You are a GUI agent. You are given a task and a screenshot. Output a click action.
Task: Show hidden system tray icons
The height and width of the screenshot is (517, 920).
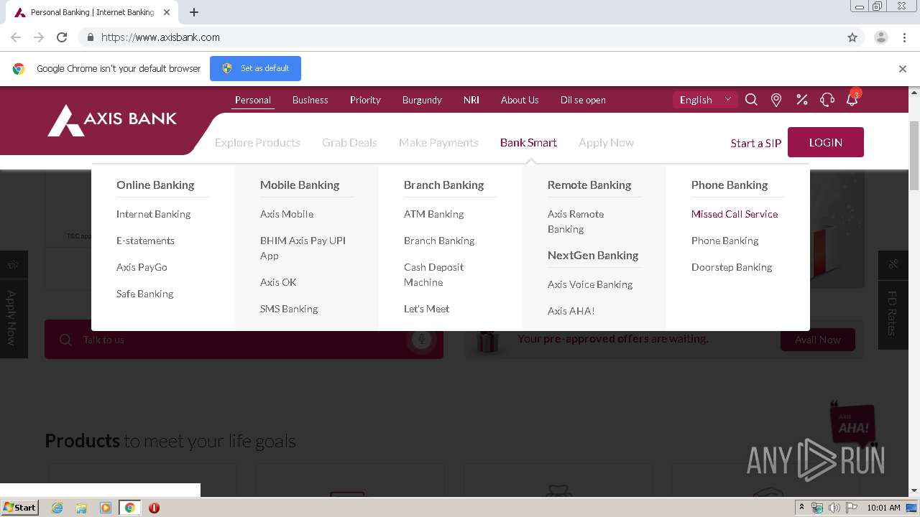pos(801,508)
